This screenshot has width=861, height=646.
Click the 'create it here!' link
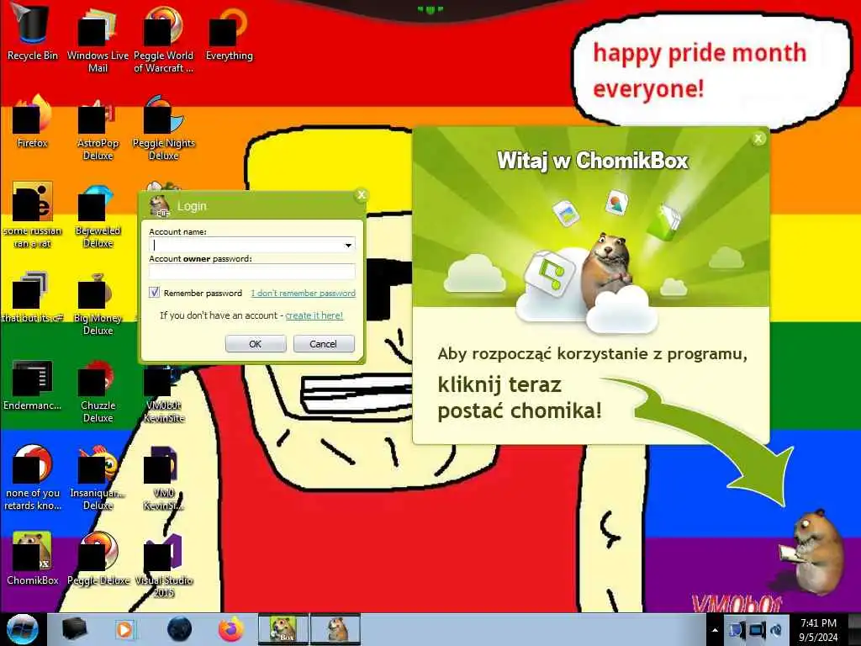click(x=314, y=315)
